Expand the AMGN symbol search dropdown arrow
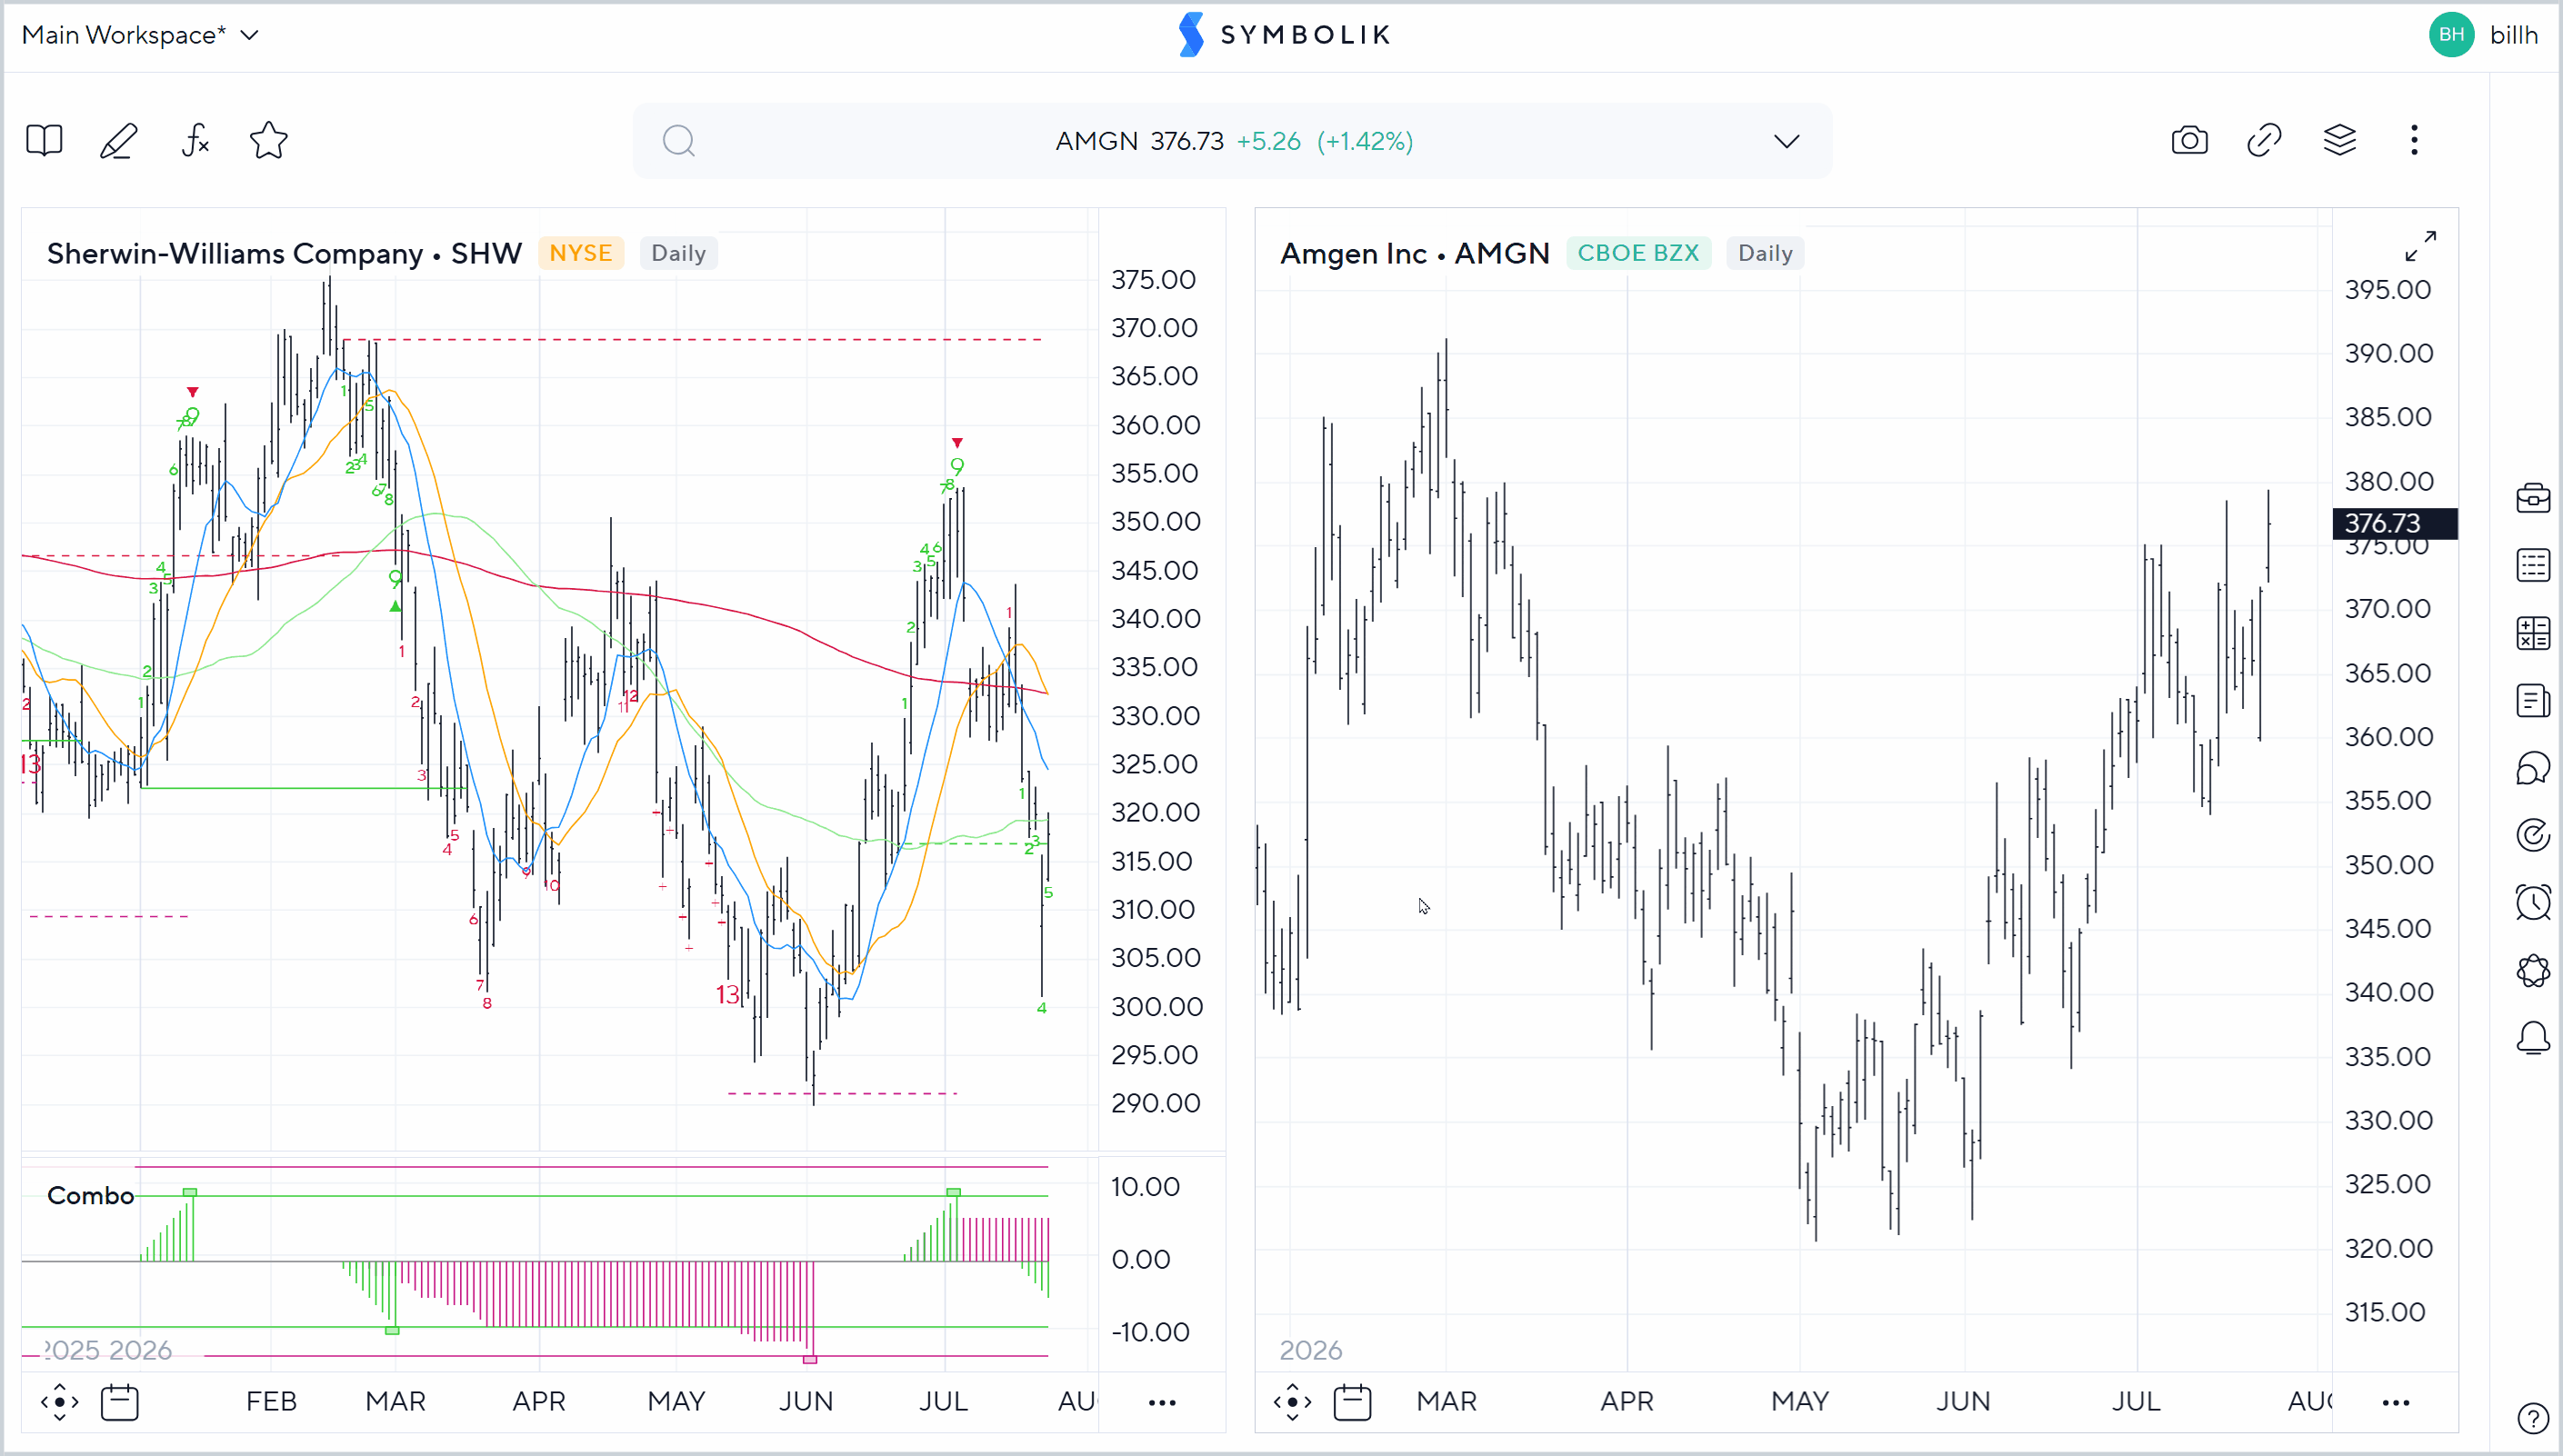2563x1456 pixels. coord(1787,141)
